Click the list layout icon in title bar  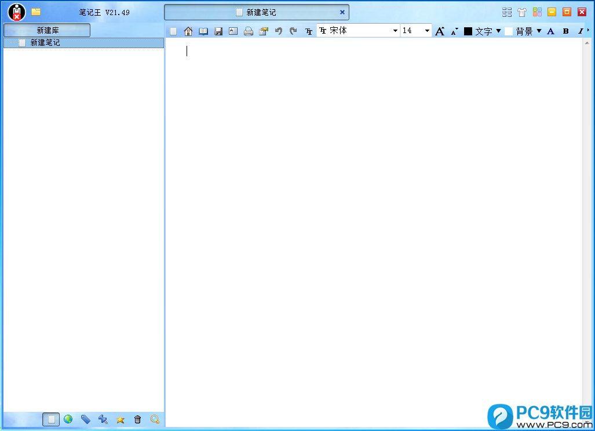pos(507,12)
